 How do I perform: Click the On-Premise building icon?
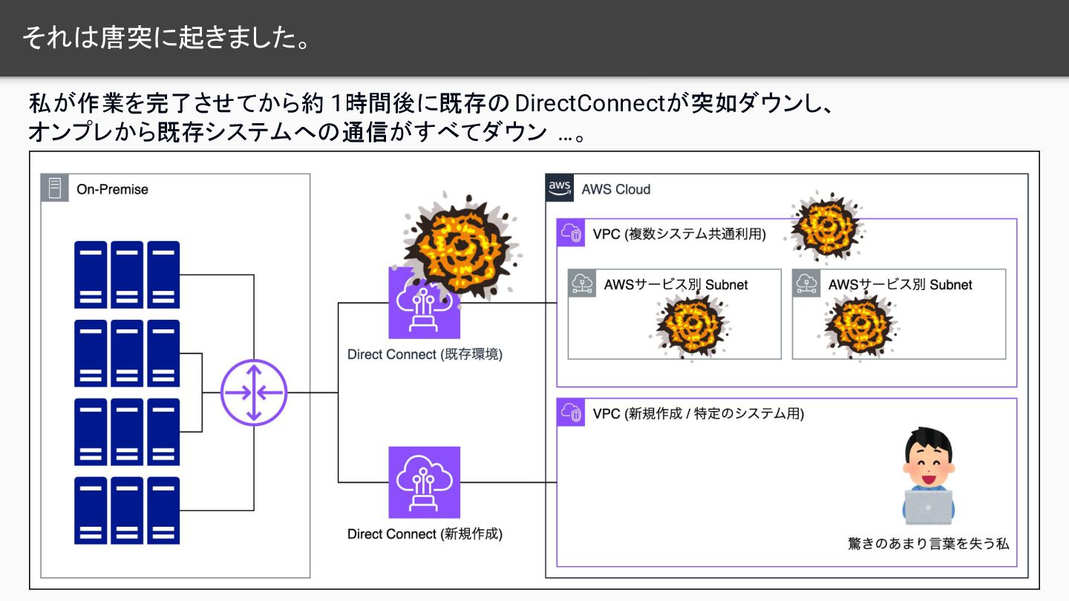[54, 188]
